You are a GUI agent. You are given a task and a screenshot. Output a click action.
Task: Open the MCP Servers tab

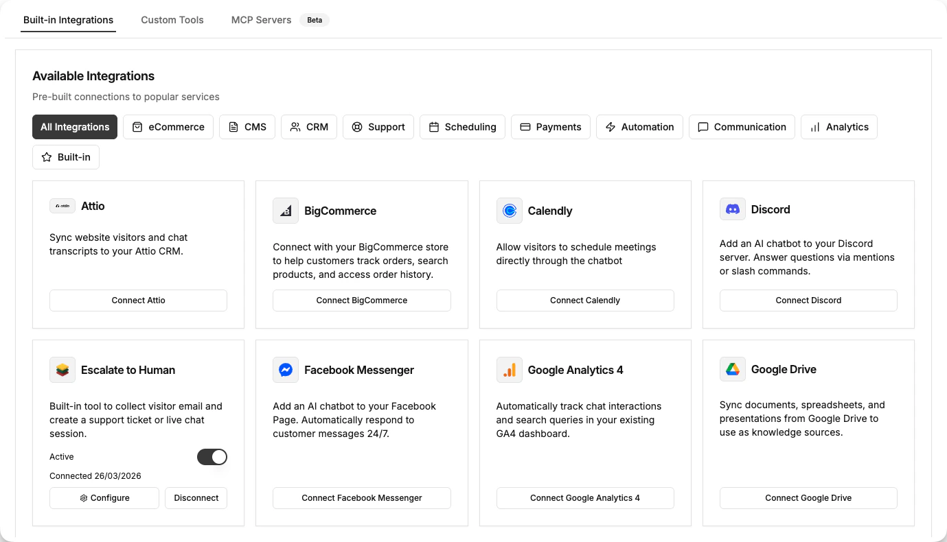click(x=261, y=19)
